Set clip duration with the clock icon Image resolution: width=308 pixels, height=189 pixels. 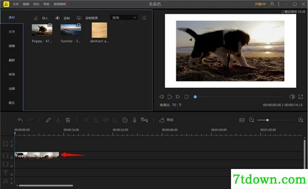pos(125,120)
